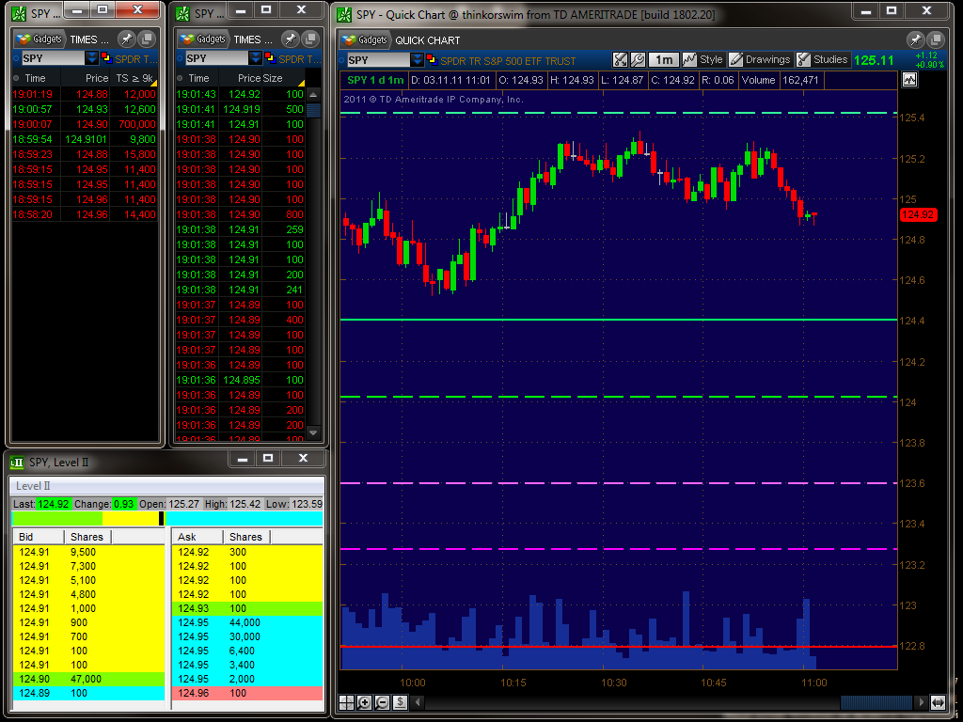This screenshot has width=963, height=722.
Task: Click color link icon in first Time & Sales
Action: click(x=106, y=58)
